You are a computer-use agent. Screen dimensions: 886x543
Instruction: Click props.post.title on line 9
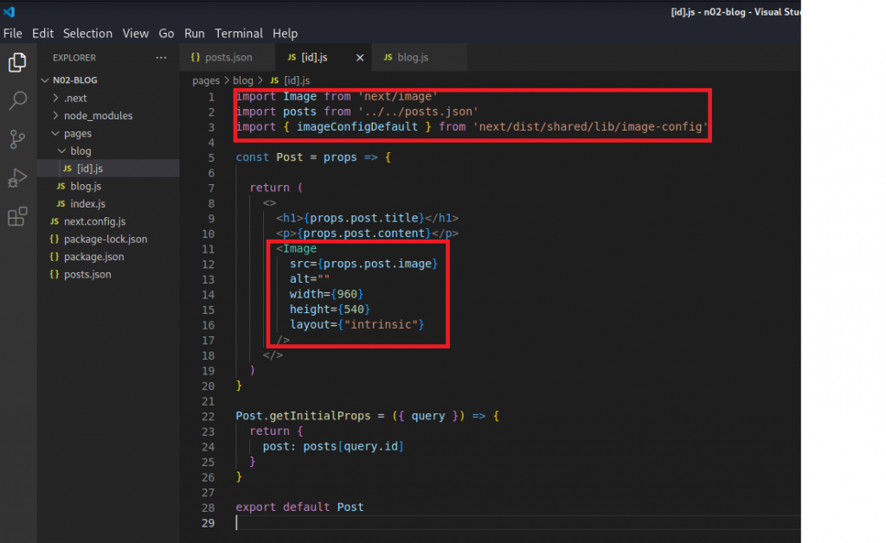[364, 218]
